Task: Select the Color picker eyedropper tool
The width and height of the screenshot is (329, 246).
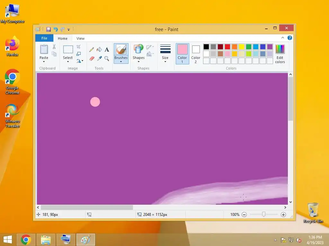Action: [x=99, y=59]
